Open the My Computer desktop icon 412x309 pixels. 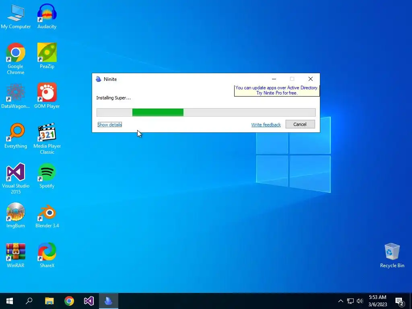[x=16, y=16]
